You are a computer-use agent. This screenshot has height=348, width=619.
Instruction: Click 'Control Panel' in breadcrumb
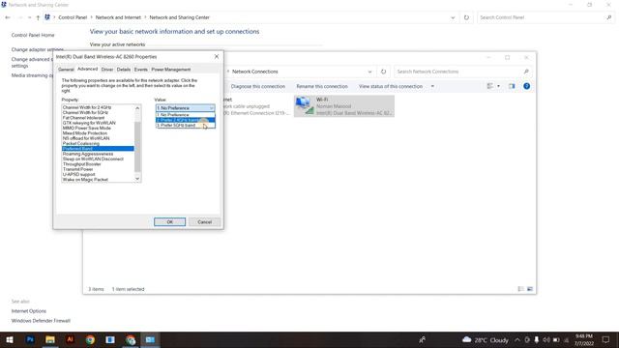[73, 17]
